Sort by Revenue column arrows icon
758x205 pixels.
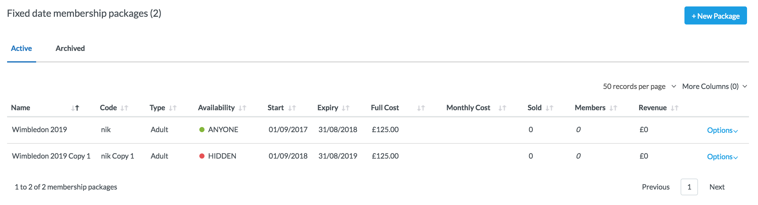pos(675,108)
